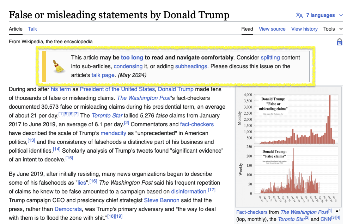Click the 'disinformation' link

[x=189, y=191]
